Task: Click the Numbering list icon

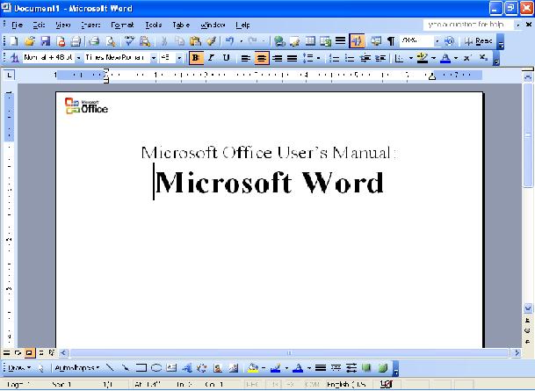Action: [x=334, y=58]
